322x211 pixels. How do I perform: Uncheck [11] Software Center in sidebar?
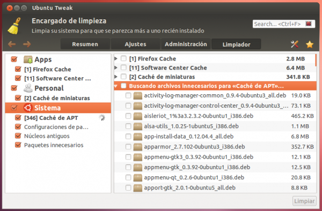(18, 78)
